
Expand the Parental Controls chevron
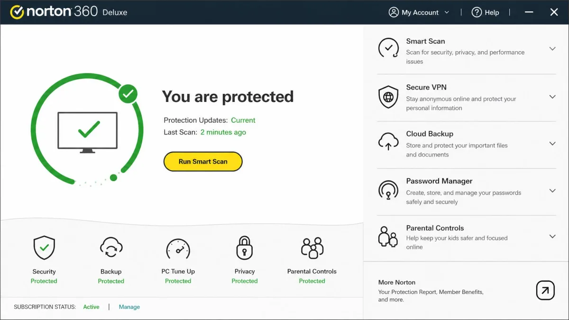[x=552, y=237]
